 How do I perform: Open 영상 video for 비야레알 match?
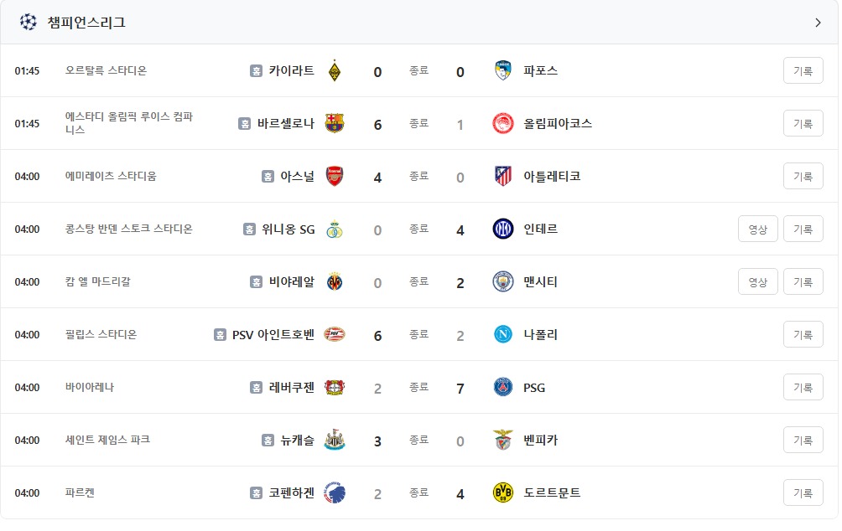point(757,281)
